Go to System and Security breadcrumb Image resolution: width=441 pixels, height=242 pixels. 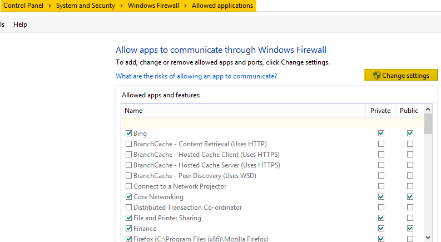click(x=86, y=6)
